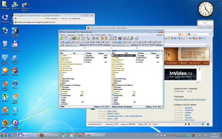Switch to thumbnail view with the picture icon
The image size is (222, 139).
coord(74,38)
